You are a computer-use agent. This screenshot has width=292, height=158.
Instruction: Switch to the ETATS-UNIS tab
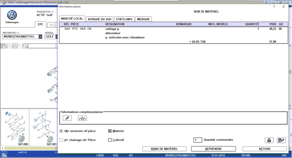[x=124, y=19]
